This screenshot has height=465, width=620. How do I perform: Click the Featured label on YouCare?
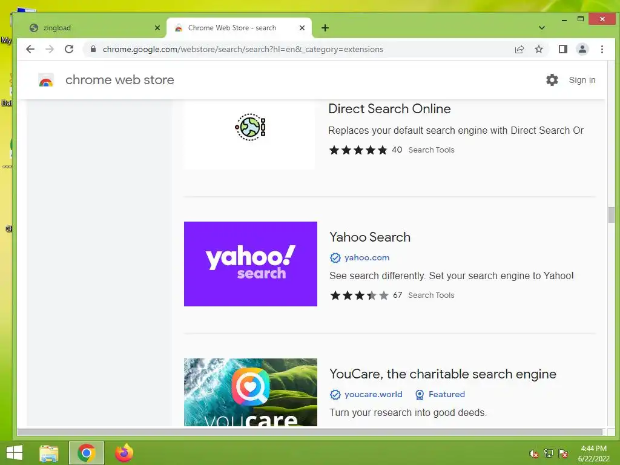(446, 394)
